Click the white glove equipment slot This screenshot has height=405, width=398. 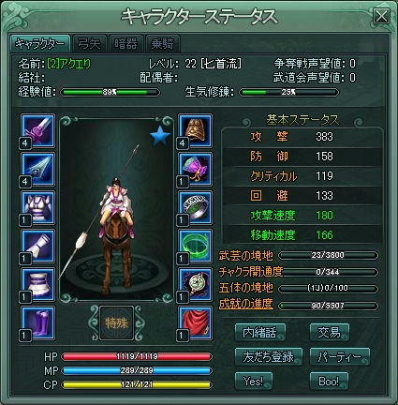tap(37, 247)
